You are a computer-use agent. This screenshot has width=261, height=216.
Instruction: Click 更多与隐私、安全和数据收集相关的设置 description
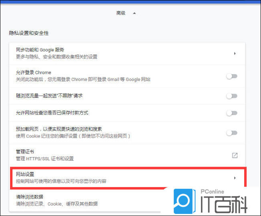click(56, 57)
